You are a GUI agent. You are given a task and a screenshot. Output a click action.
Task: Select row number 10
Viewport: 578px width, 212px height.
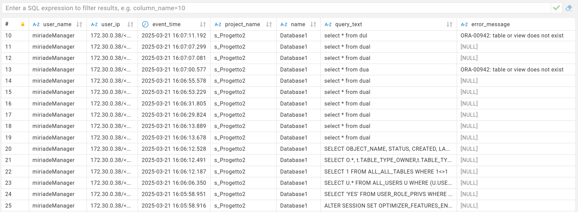[x=9, y=36]
